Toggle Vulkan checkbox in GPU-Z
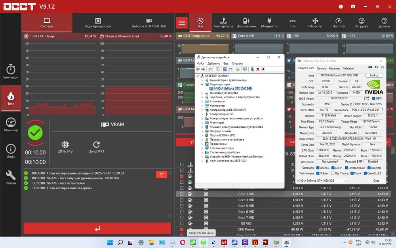 click(x=318, y=173)
